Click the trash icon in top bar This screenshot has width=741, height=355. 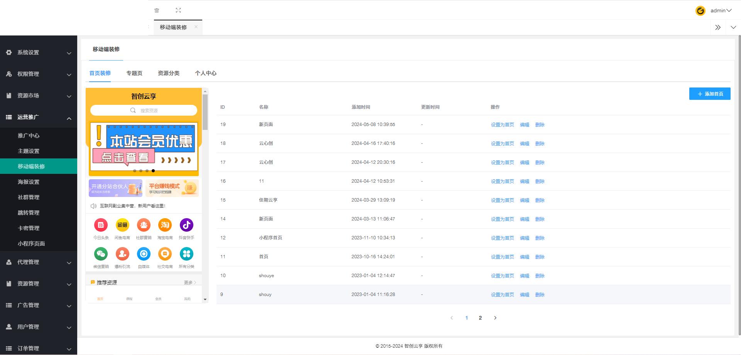pos(157,10)
